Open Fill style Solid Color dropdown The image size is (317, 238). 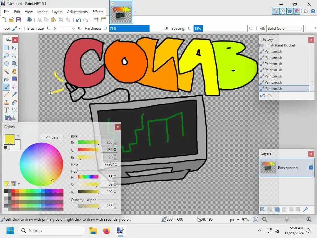pos(285,29)
